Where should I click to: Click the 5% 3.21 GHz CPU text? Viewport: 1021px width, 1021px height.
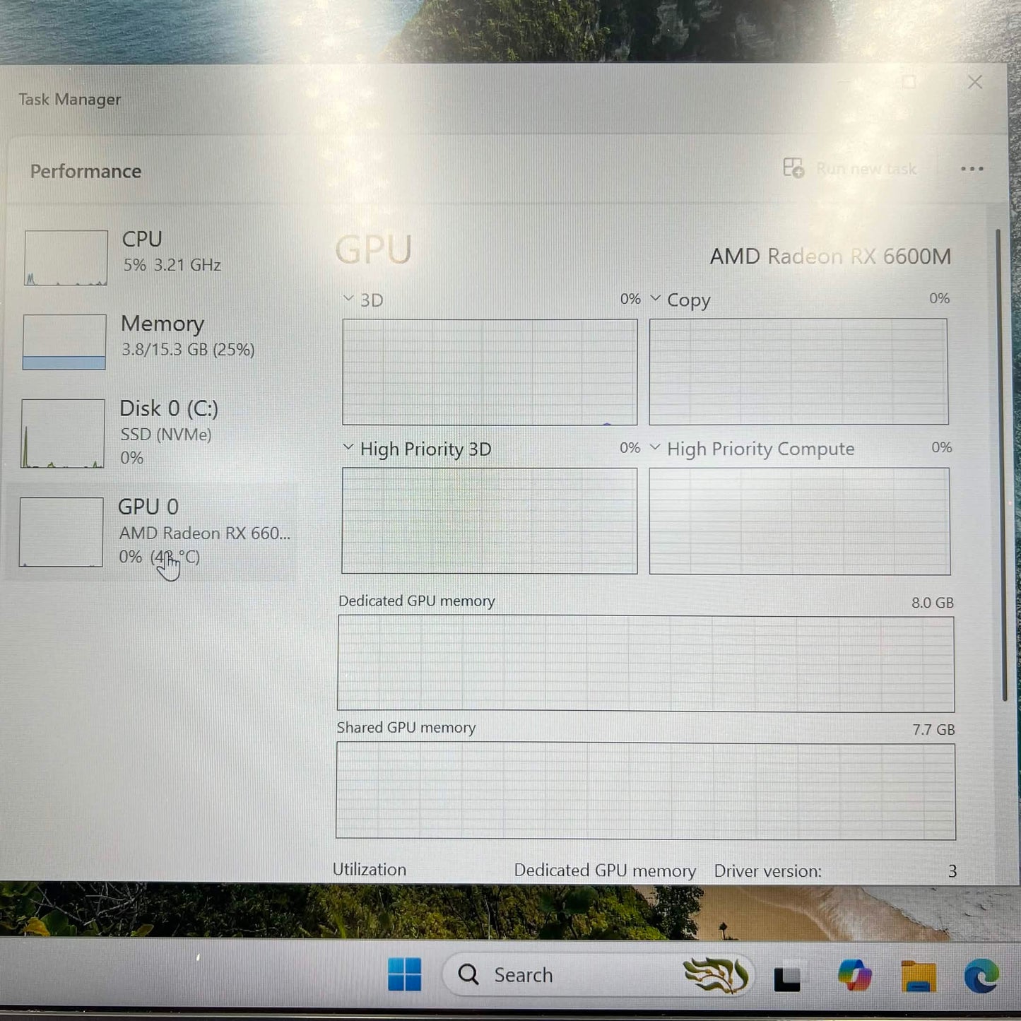point(172,265)
